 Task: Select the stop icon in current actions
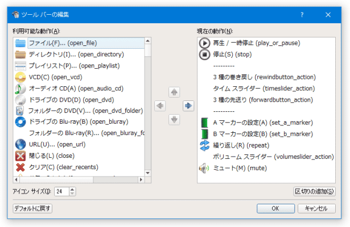pos(205,54)
